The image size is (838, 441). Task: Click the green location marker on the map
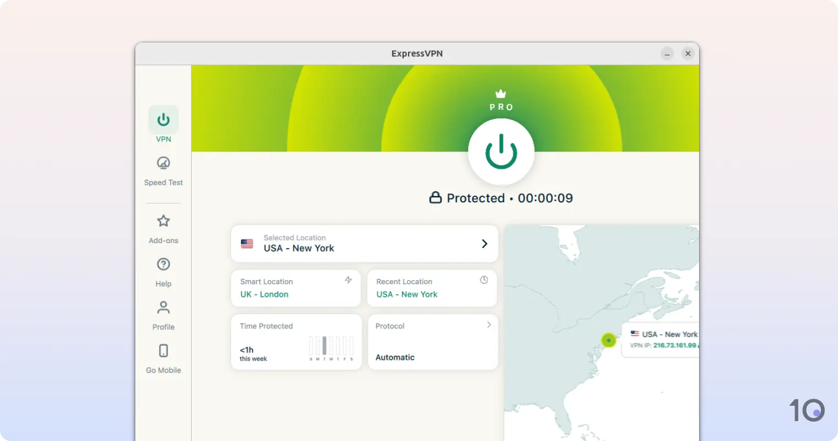pyautogui.click(x=608, y=340)
